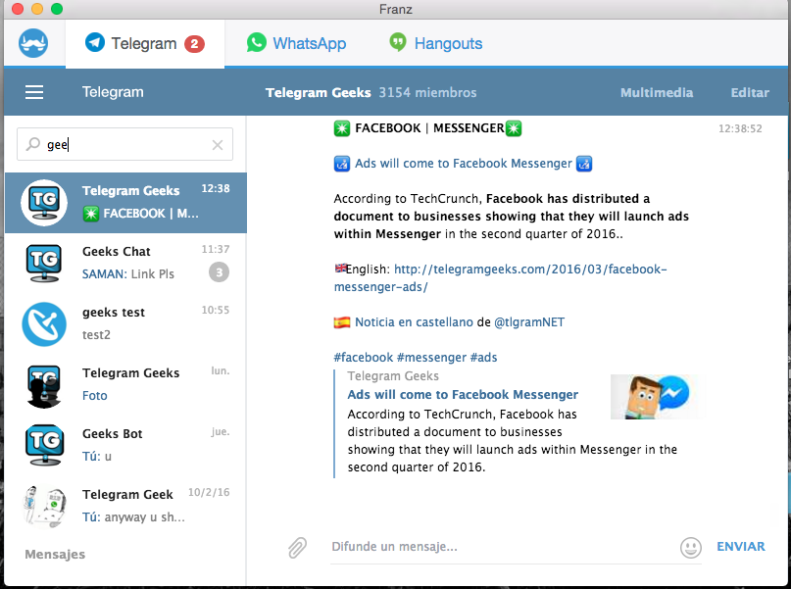
Task: Click the Geeks Chat unread badge 3
Action: [219, 272]
